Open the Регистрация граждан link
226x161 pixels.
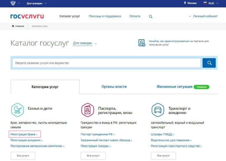[96, 146]
